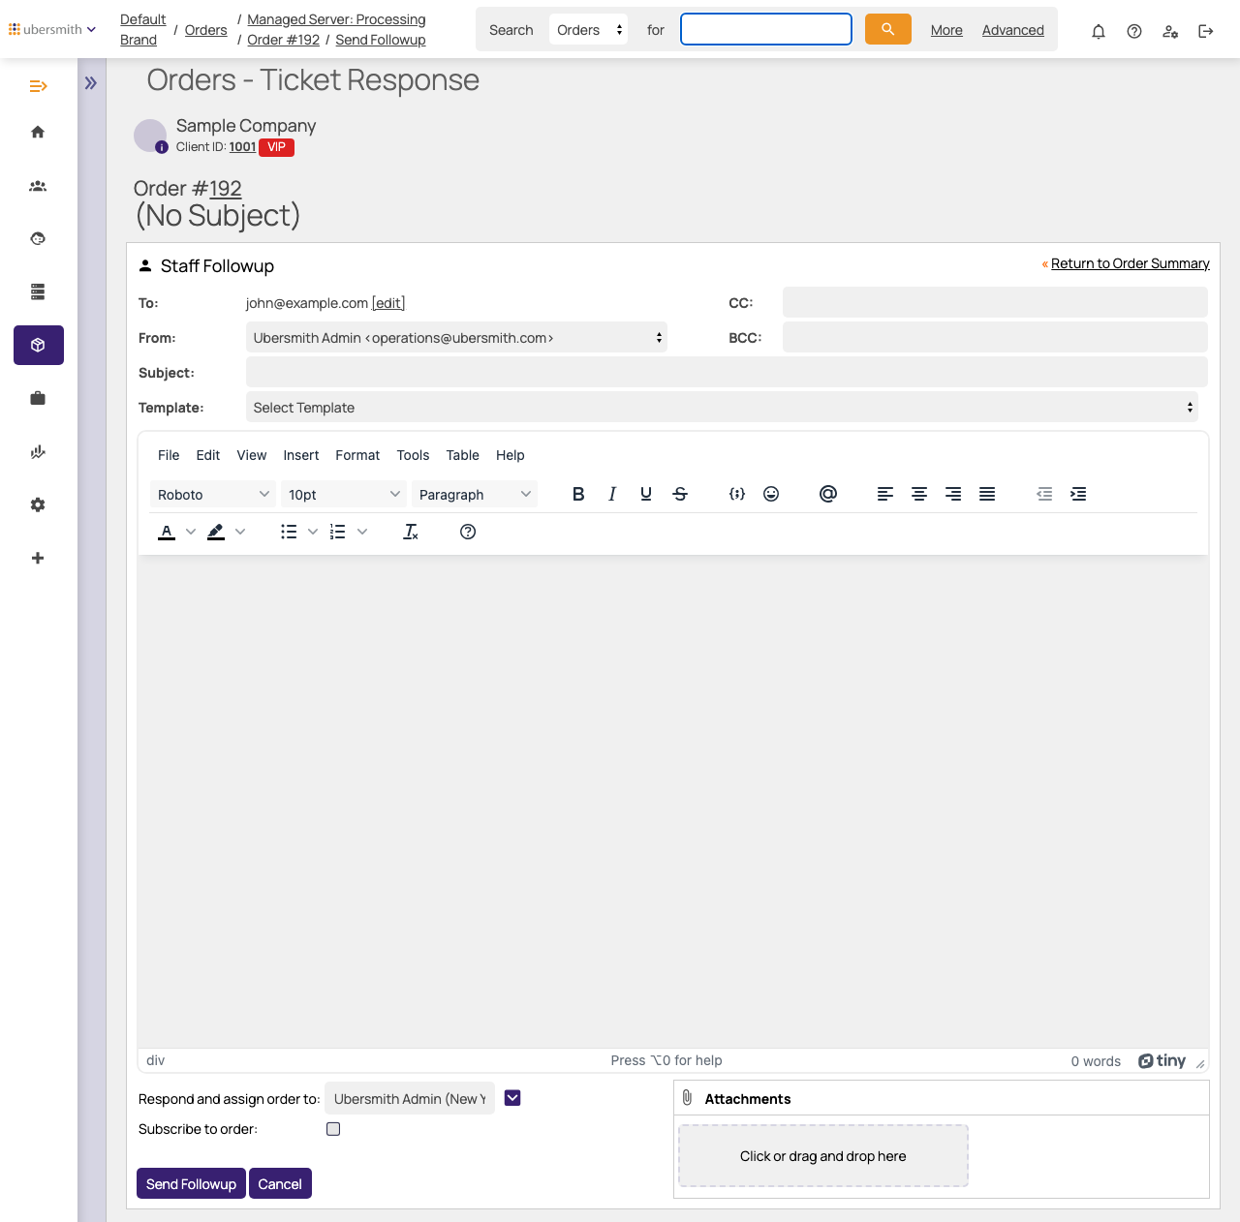The height and width of the screenshot is (1222, 1240).
Task: Center align the text
Action: tap(919, 494)
